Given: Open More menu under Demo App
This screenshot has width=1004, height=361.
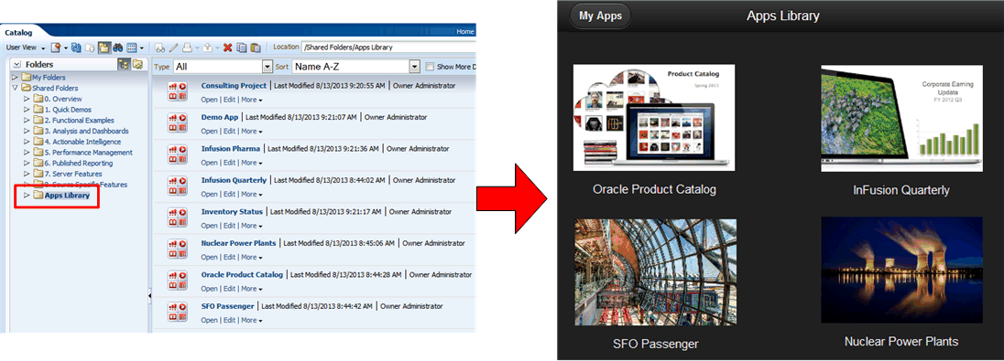Looking at the screenshot, I should pos(252,131).
